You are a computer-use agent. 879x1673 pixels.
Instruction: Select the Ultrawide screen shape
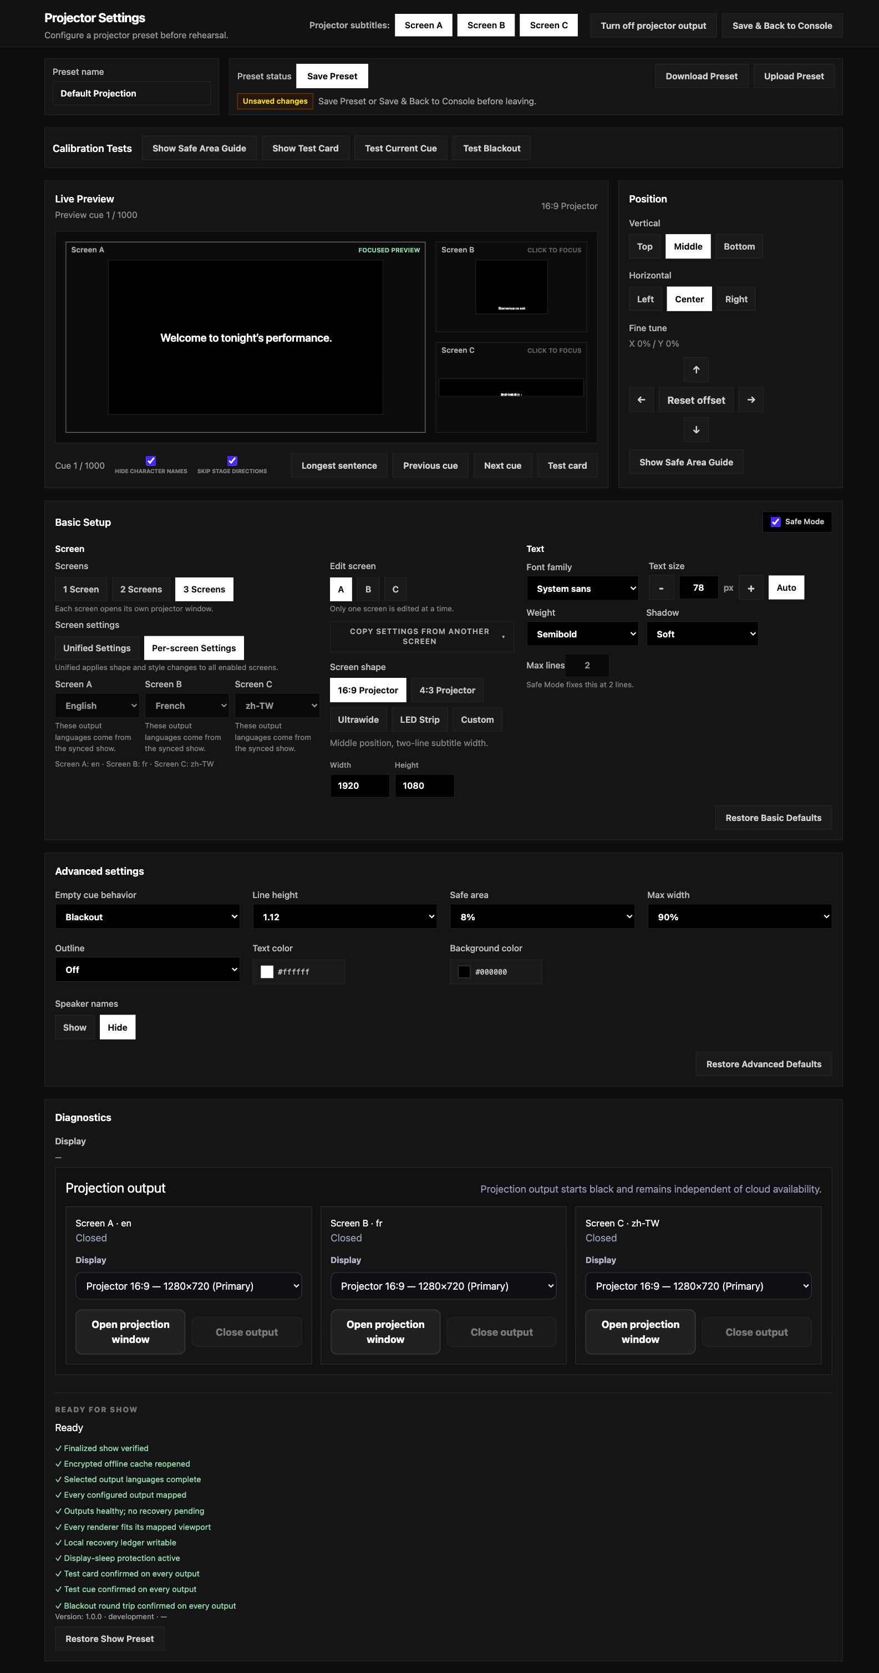click(x=358, y=719)
